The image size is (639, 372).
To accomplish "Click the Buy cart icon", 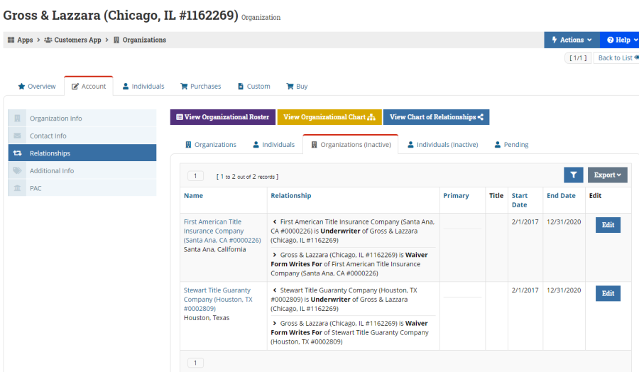I will click(x=290, y=87).
